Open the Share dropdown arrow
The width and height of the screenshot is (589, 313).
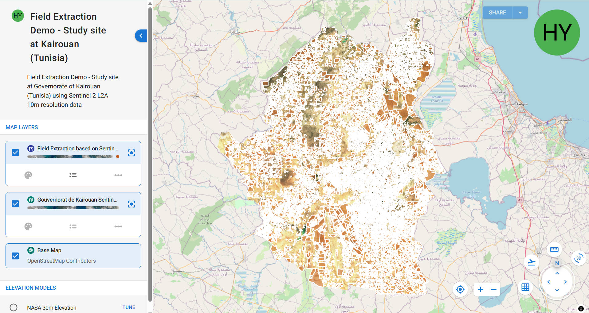[x=520, y=13]
